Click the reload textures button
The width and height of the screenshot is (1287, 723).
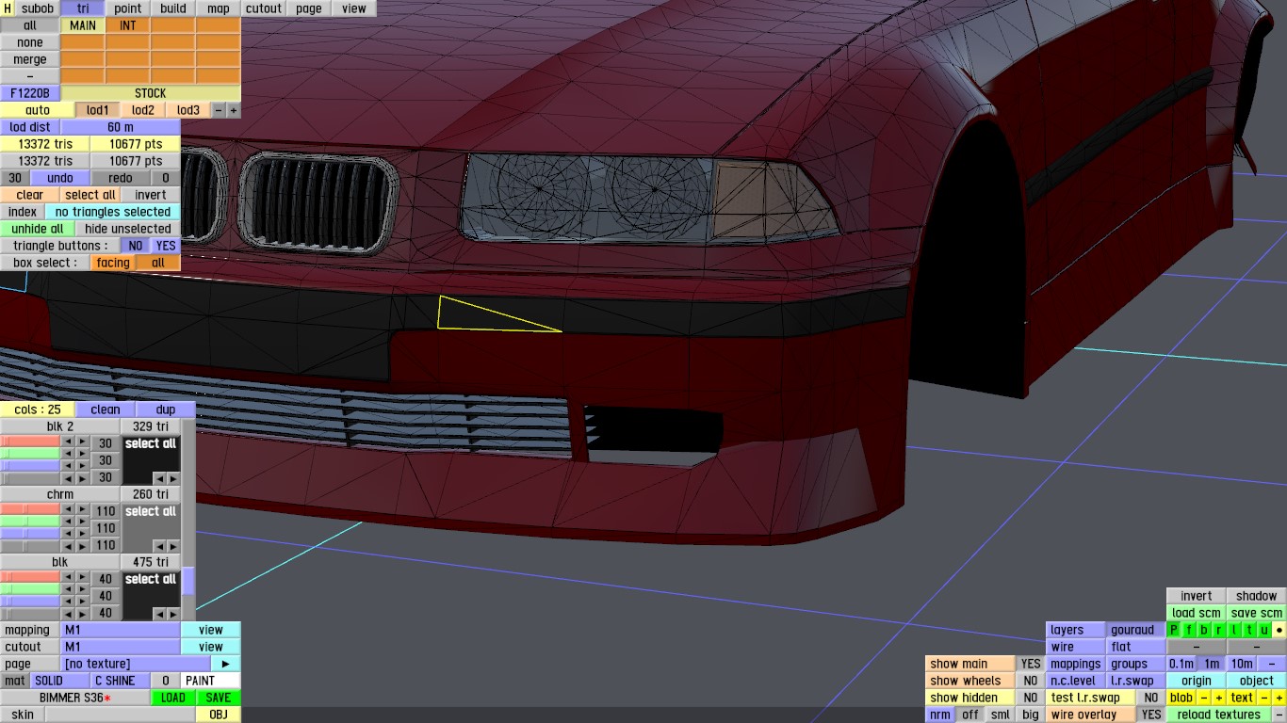[1219, 715]
